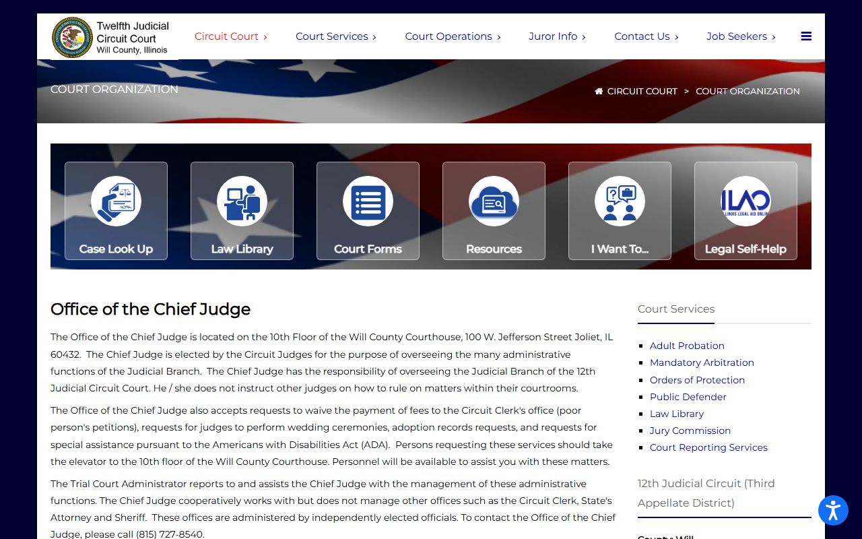Expand the Juror Info menu

(x=558, y=36)
